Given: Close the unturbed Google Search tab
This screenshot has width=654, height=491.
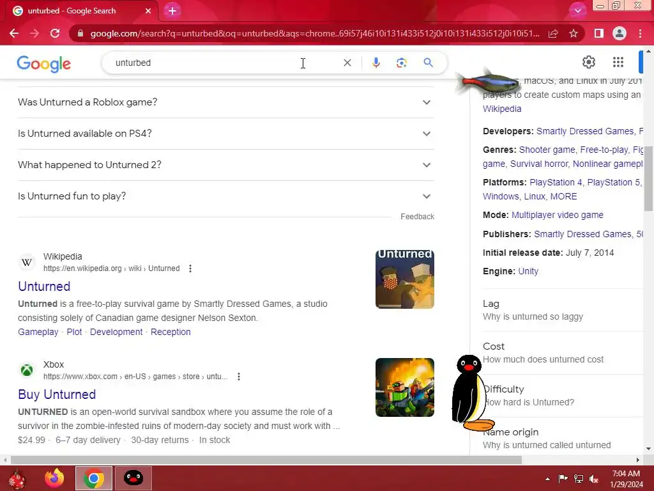Looking at the screenshot, I should [x=148, y=11].
